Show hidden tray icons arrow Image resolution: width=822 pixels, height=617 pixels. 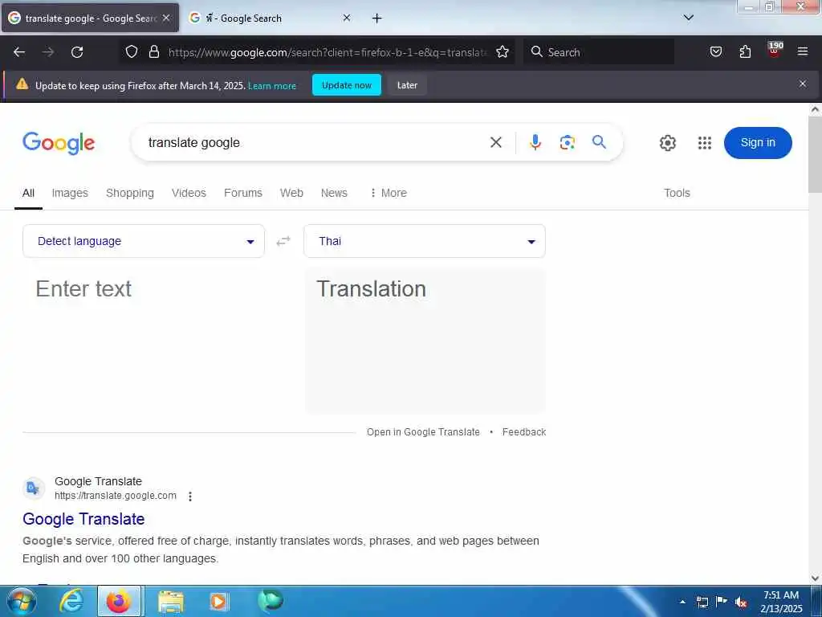(682, 603)
